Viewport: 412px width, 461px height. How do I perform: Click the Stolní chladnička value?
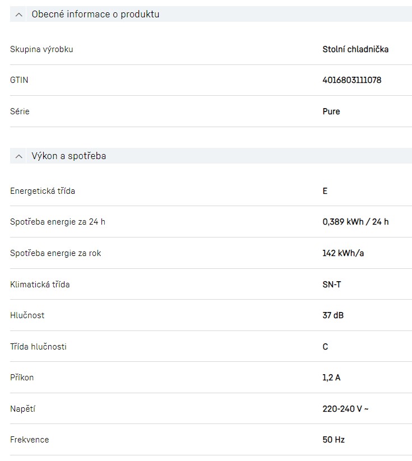pos(355,49)
